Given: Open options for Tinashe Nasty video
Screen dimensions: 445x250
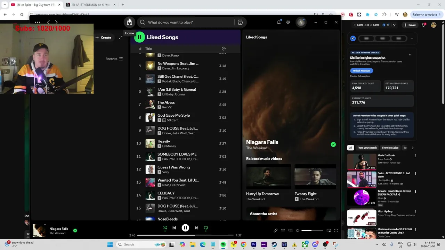Looking at the screenshot, I should (x=415, y=191).
